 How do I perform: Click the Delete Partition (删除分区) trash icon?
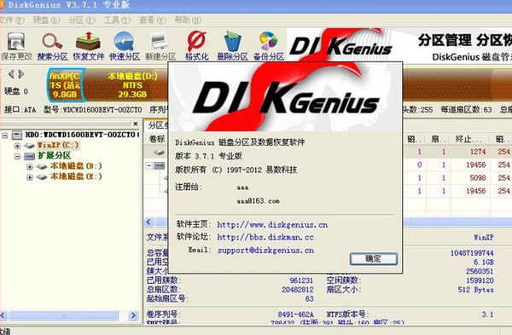(232, 46)
